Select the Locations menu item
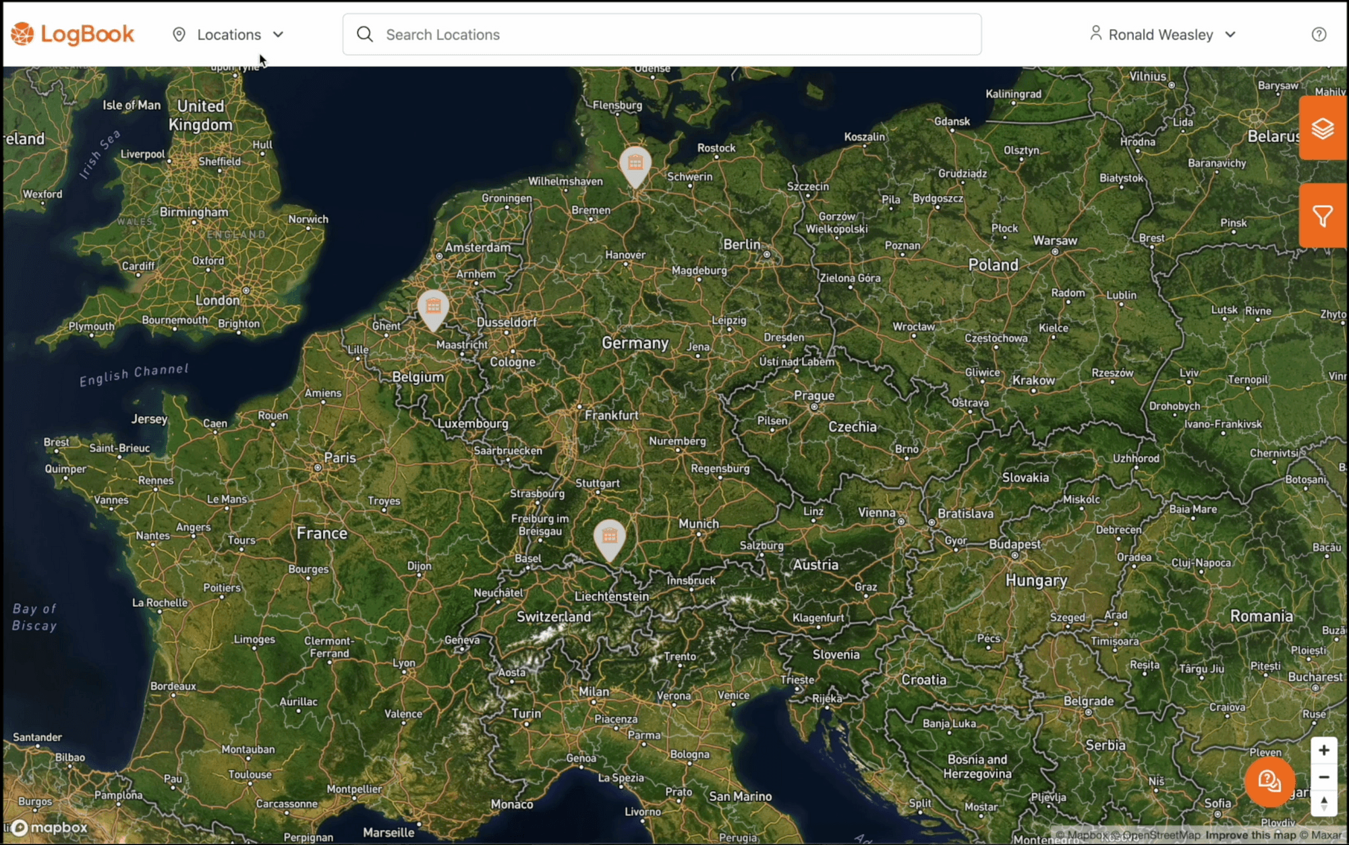The width and height of the screenshot is (1349, 845). pos(229,34)
